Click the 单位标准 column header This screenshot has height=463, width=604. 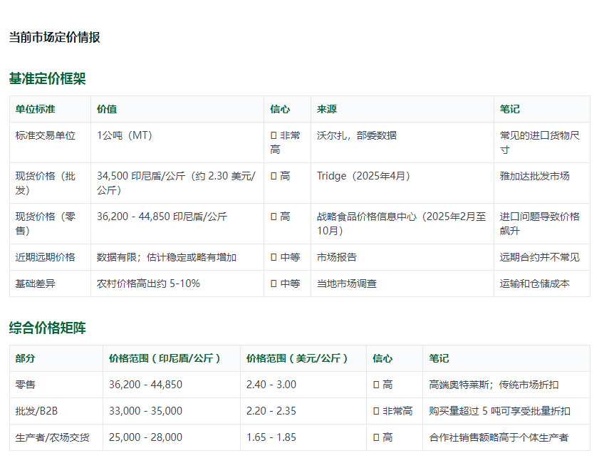[x=34, y=109]
